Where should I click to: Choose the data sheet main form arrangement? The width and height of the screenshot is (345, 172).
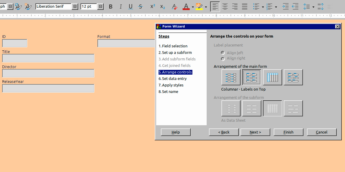[272, 77]
